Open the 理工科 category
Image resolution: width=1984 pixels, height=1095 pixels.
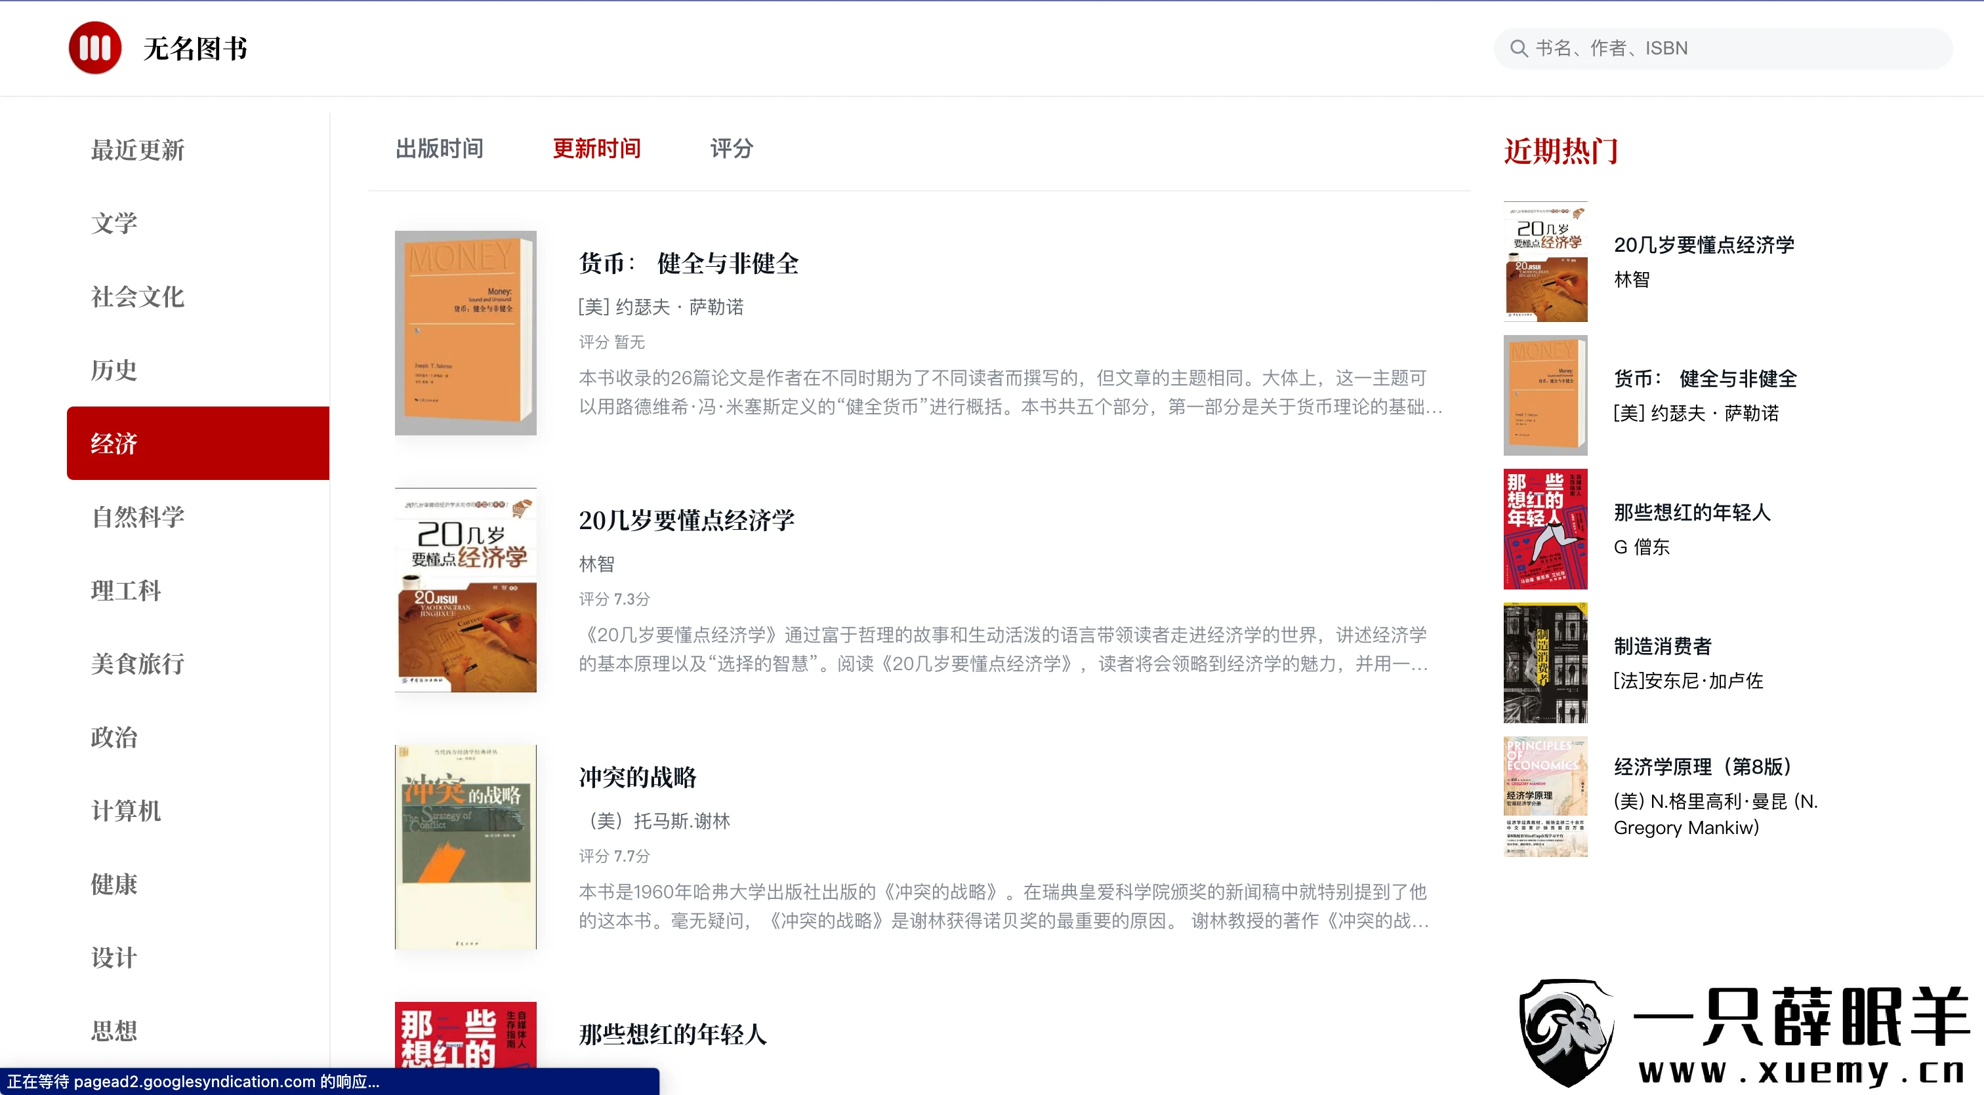click(125, 590)
